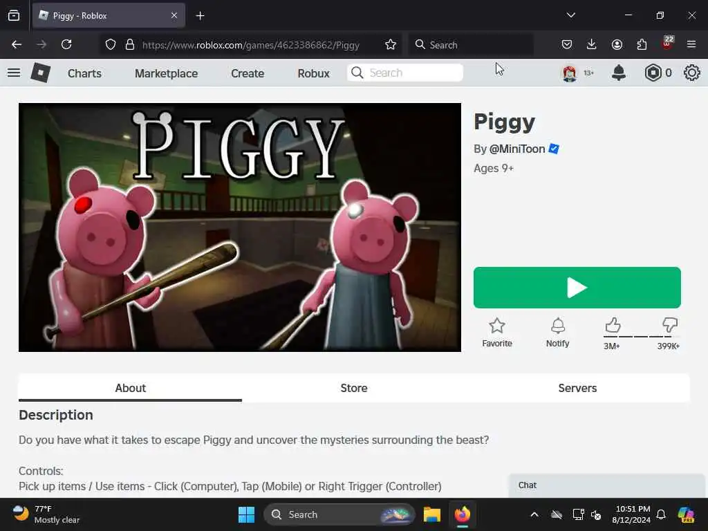Screen dimensions: 708x531
Task: Save page to Pocket
Action: pyautogui.click(x=567, y=44)
